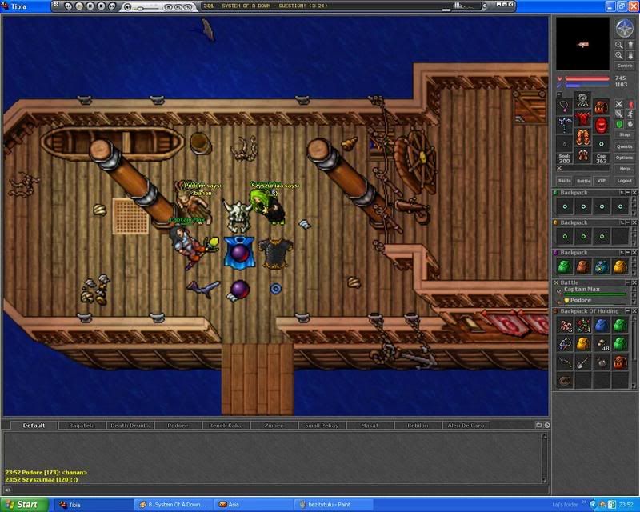Select the rope item in Backpack Of Holding
The image size is (640, 512).
[565, 381]
